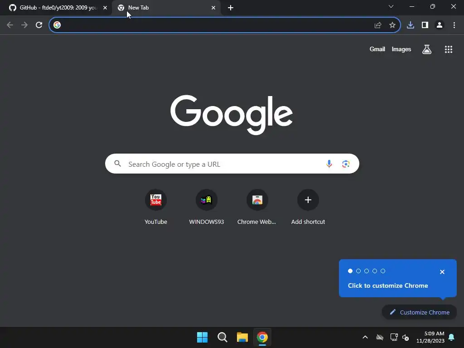Close the GitHub tab
Viewport: 464px width, 348px height.
(105, 8)
